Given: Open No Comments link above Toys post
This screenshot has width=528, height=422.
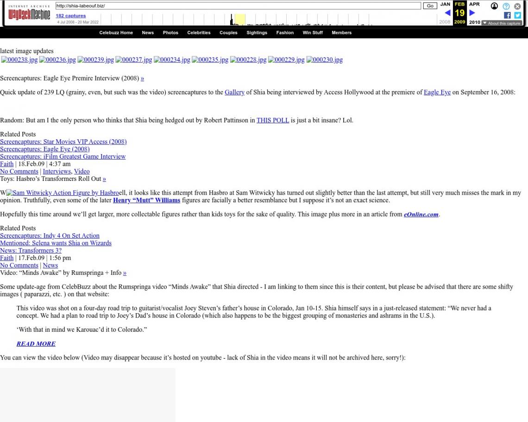Looking at the screenshot, I should click(19, 171).
